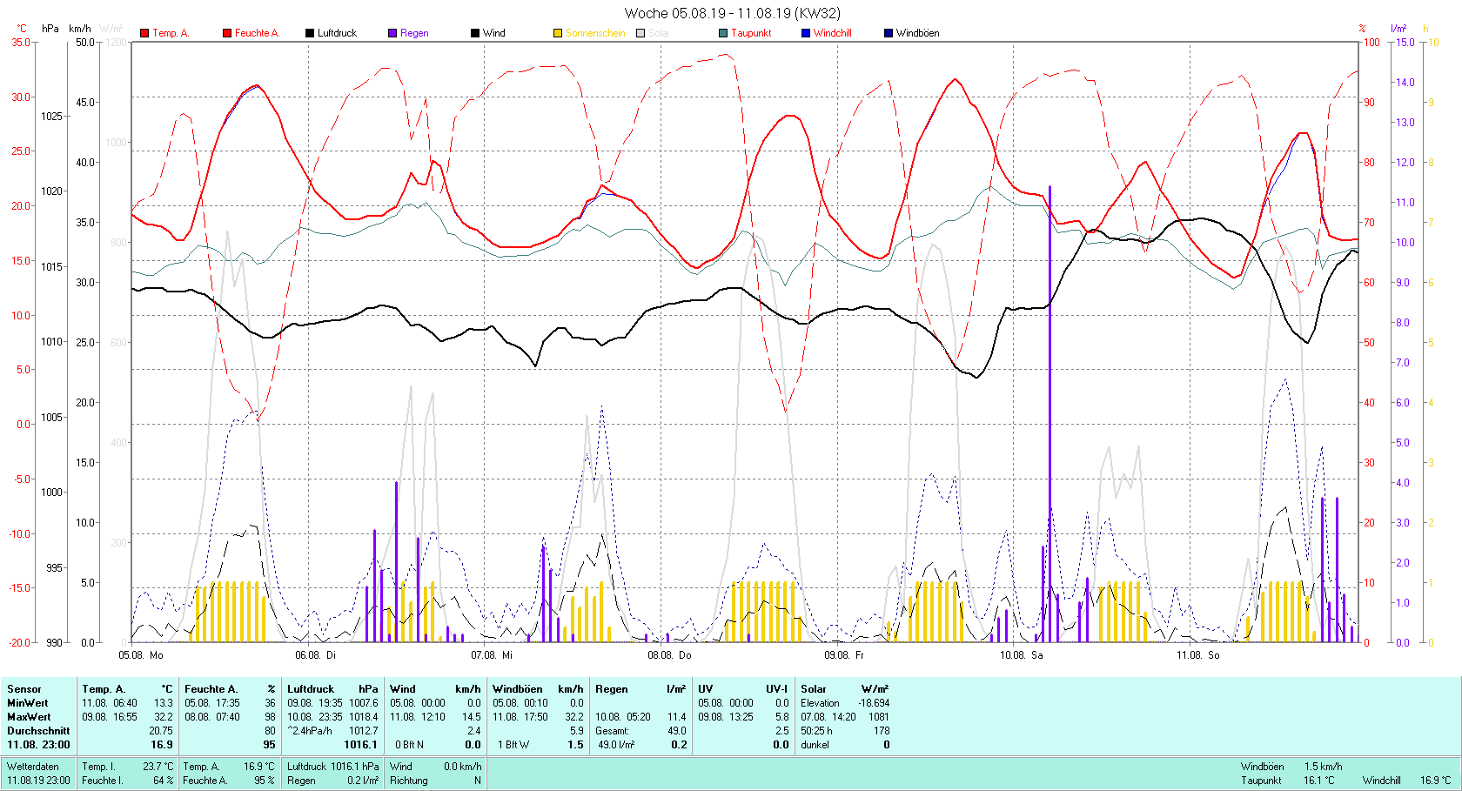Click min temperature value 13.3
This screenshot has height=791, width=1462.
163,703
